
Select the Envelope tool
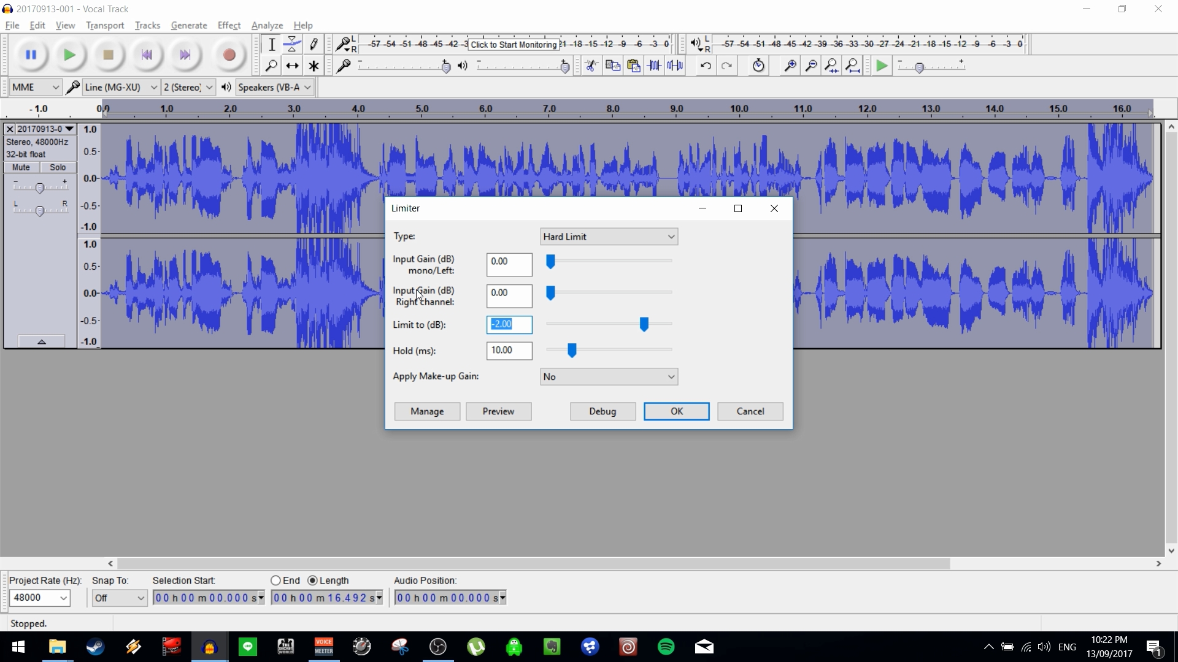292,44
